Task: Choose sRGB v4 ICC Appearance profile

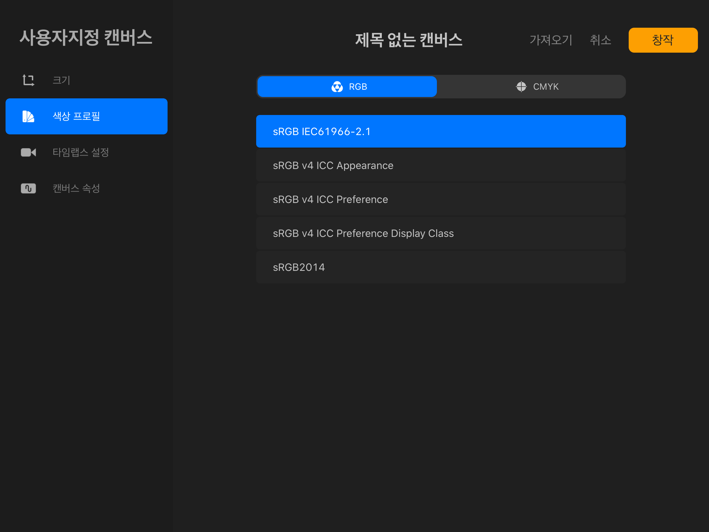Action: tap(441, 166)
